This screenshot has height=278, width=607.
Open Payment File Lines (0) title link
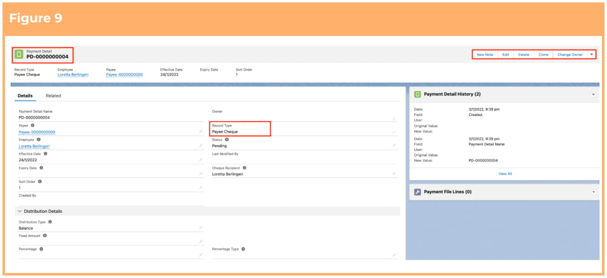(x=448, y=192)
